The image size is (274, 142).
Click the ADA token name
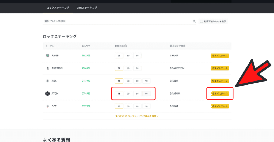[x=54, y=81]
